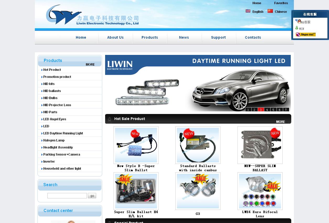Image resolution: width=329 pixels, height=223 pixels.
Task: Expand Hot Sale Product MORE link
Action: pos(280,122)
